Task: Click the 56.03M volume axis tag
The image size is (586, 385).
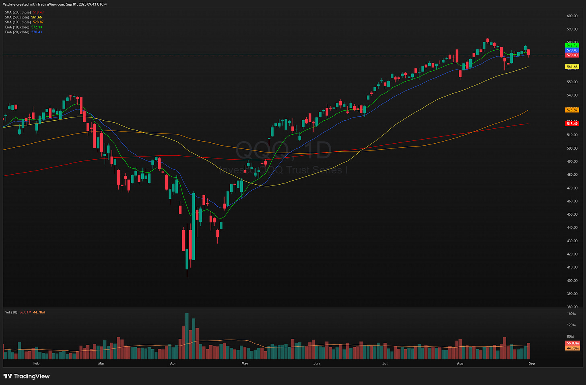Action: click(572, 343)
